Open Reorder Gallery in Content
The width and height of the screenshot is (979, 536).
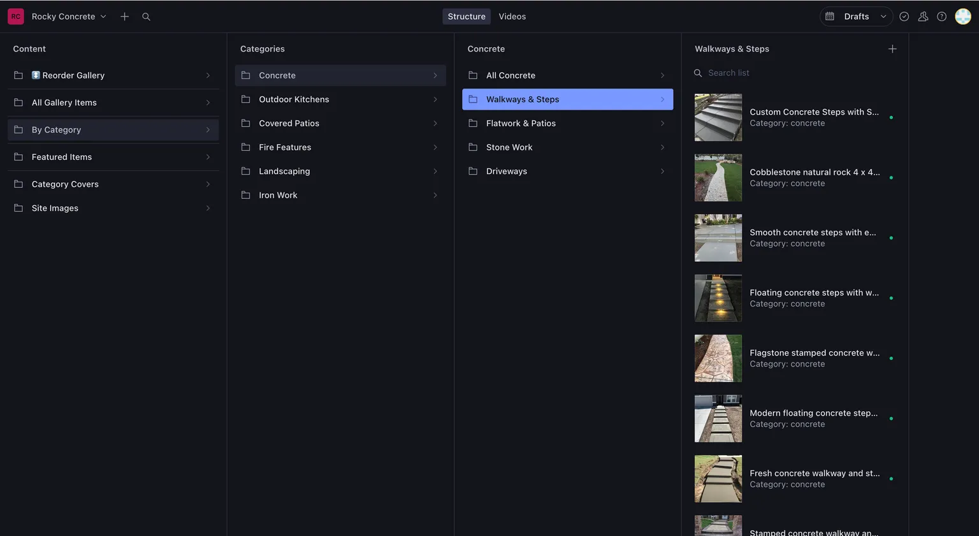[x=113, y=75]
